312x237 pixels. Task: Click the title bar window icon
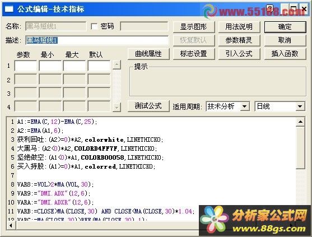(x=9, y=9)
